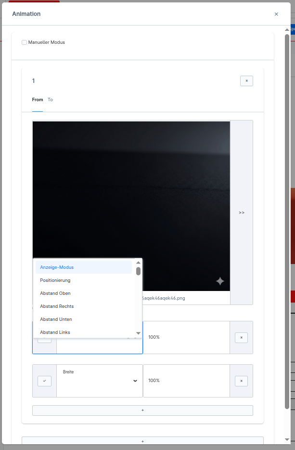295x450 pixels.
Task: Select the dark image preview thumbnail
Action: click(x=131, y=206)
